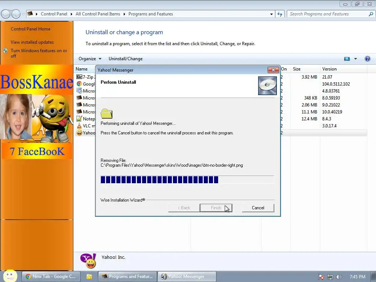Click the help question mark icon

click(367, 59)
